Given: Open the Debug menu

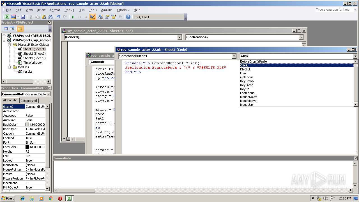Looking at the screenshot, I should point(69,10).
